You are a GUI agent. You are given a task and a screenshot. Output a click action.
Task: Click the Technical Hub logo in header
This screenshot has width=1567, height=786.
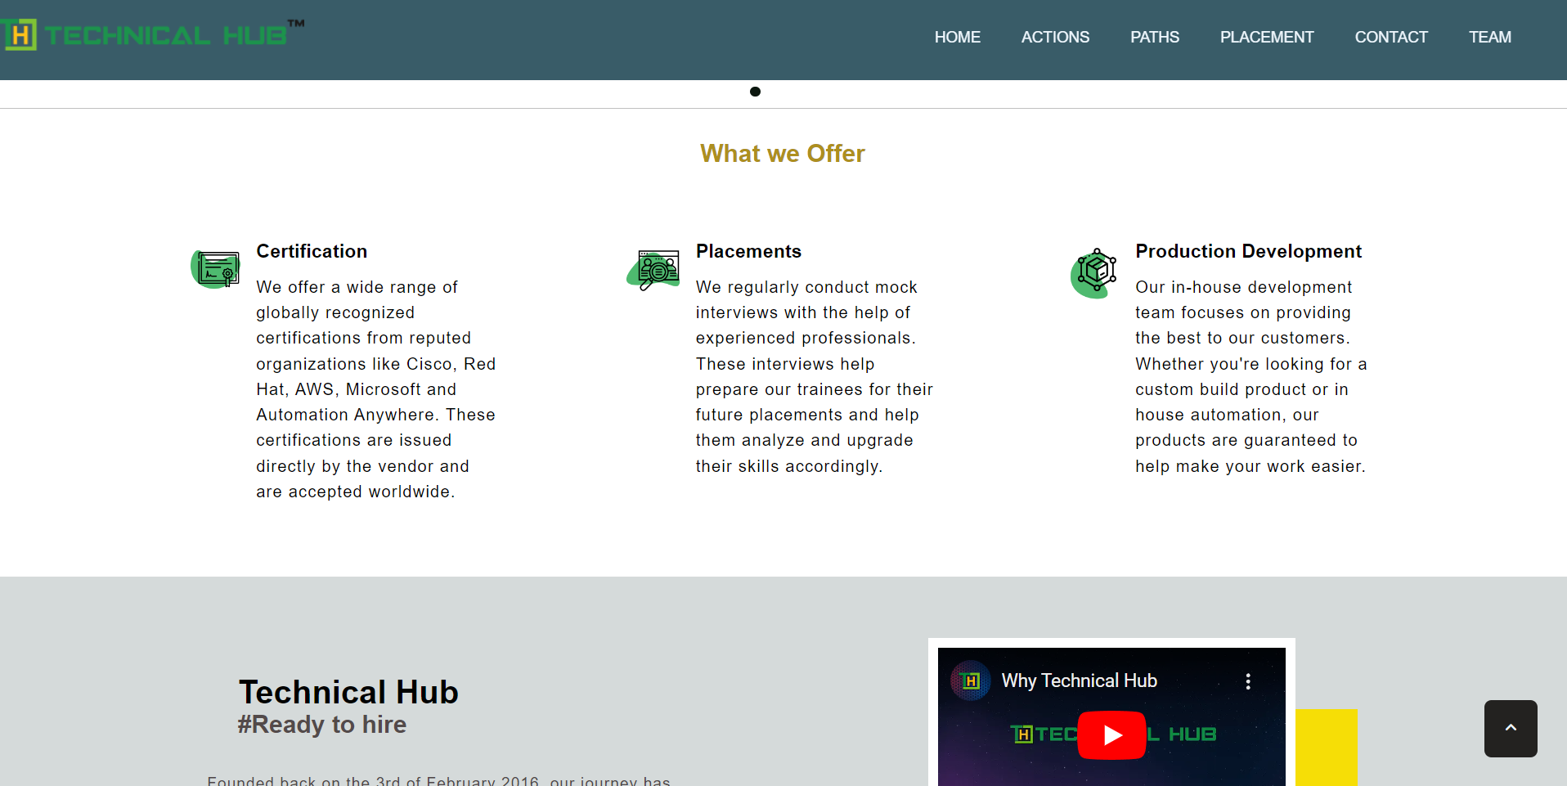point(151,34)
